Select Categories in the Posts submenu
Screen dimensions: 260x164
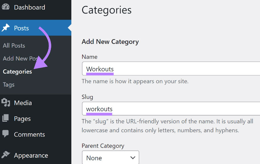point(17,72)
